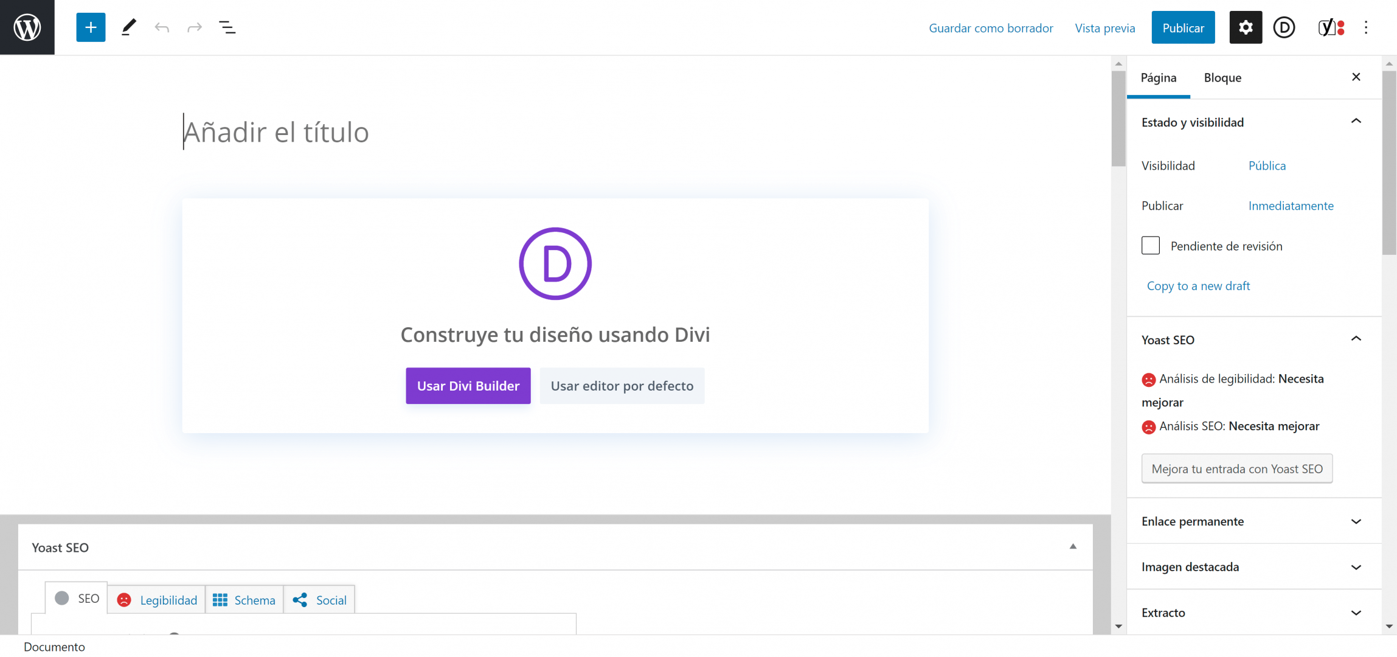Open the Legibilidad tab
Image resolution: width=1397 pixels, height=657 pixels.
click(x=157, y=600)
